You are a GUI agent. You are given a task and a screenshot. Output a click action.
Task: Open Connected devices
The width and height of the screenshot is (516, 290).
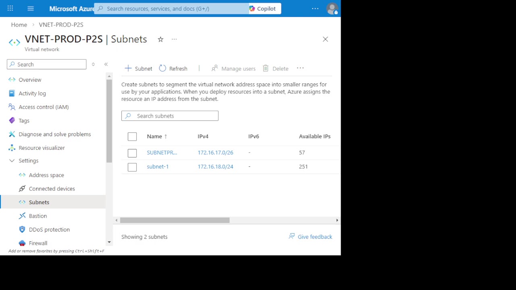tap(53, 189)
